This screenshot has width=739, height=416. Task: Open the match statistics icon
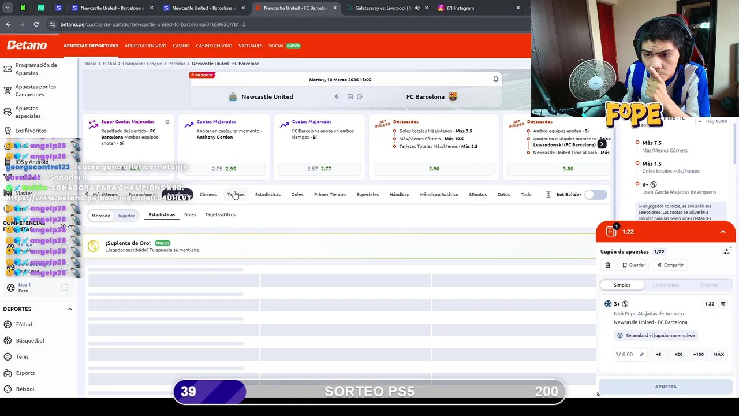pyautogui.click(x=350, y=96)
